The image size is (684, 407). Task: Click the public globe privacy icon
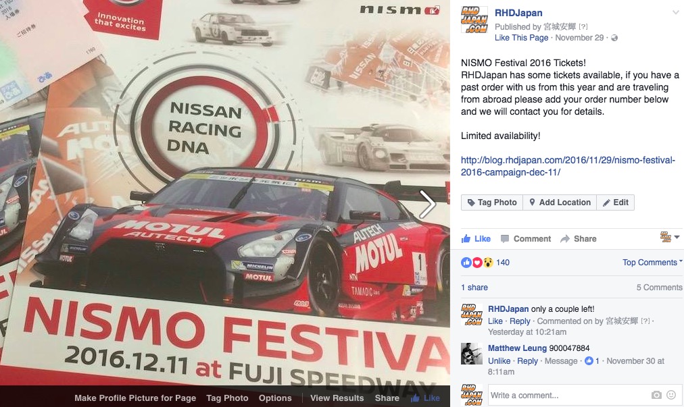pyautogui.click(x=614, y=38)
